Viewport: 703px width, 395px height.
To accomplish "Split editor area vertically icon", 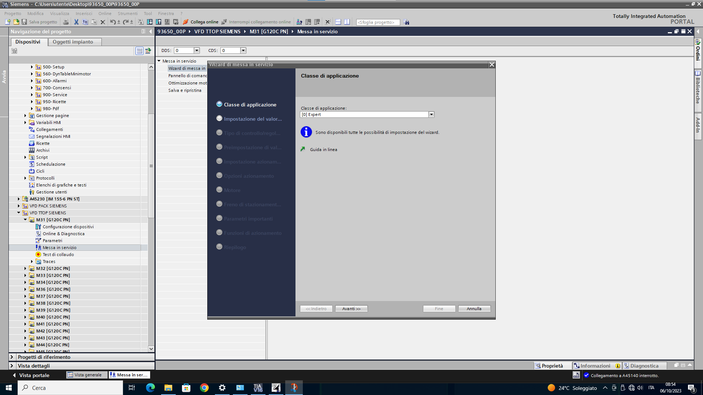I will 347,22.
